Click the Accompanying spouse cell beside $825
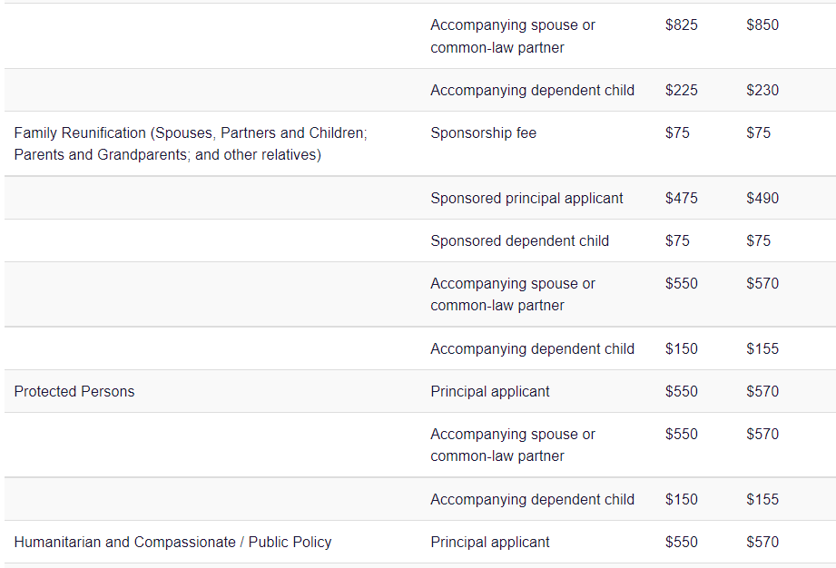Viewport: 836px width, 568px height. pos(513,35)
